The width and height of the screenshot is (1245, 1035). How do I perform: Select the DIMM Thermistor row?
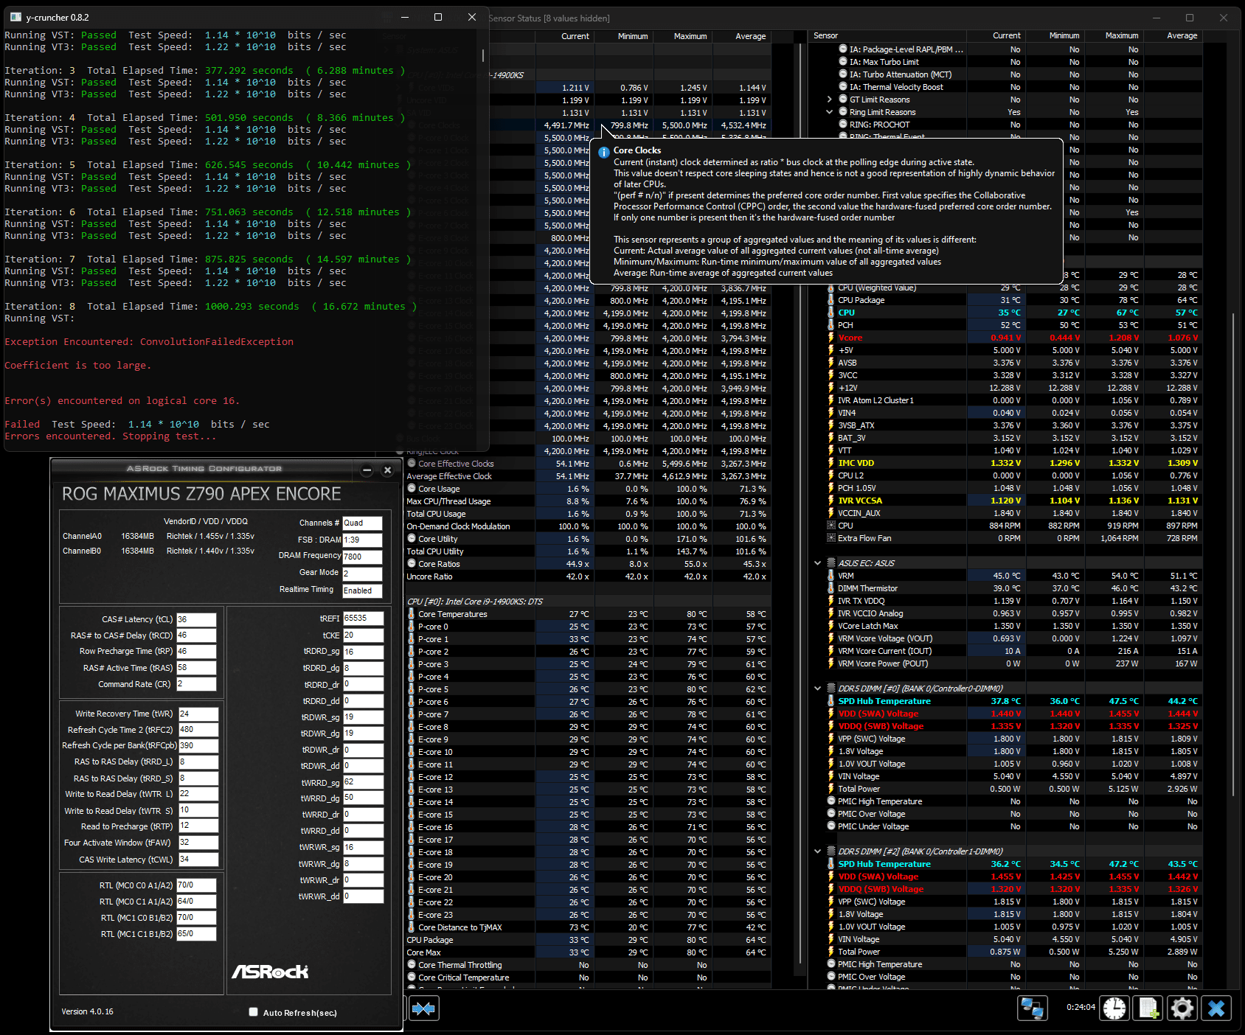click(1014, 588)
